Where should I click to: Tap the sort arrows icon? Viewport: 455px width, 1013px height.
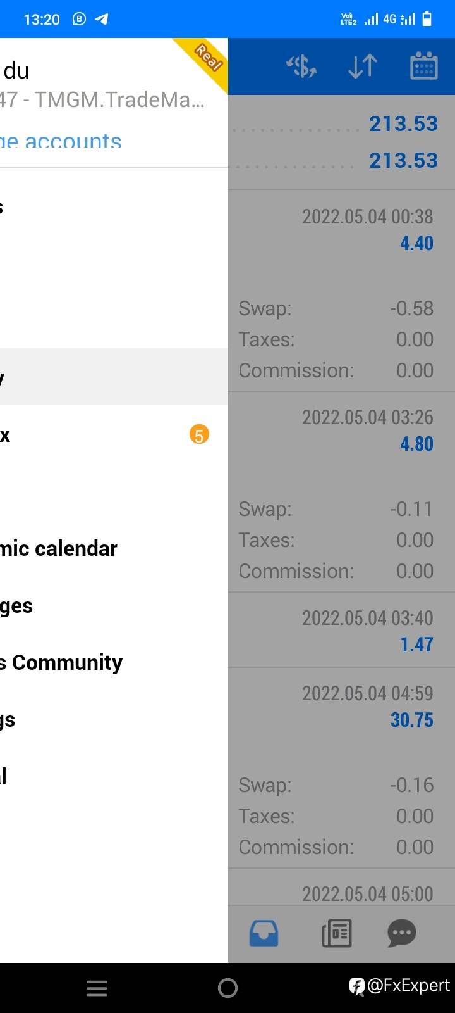point(363,66)
